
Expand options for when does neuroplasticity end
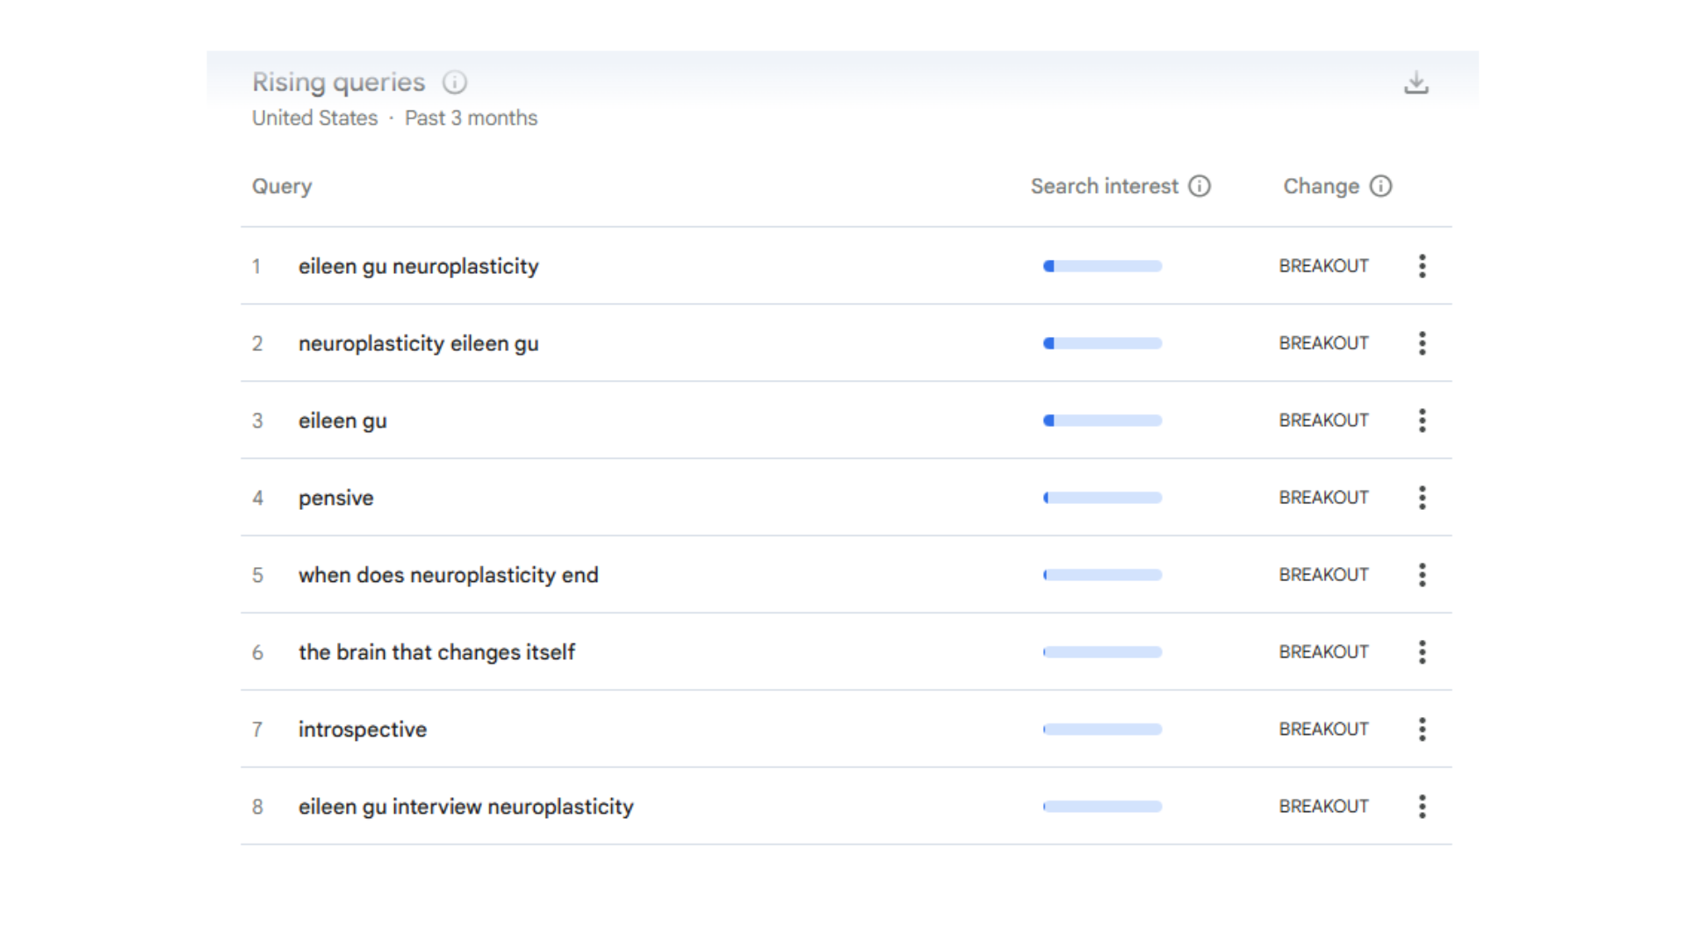[1422, 575]
